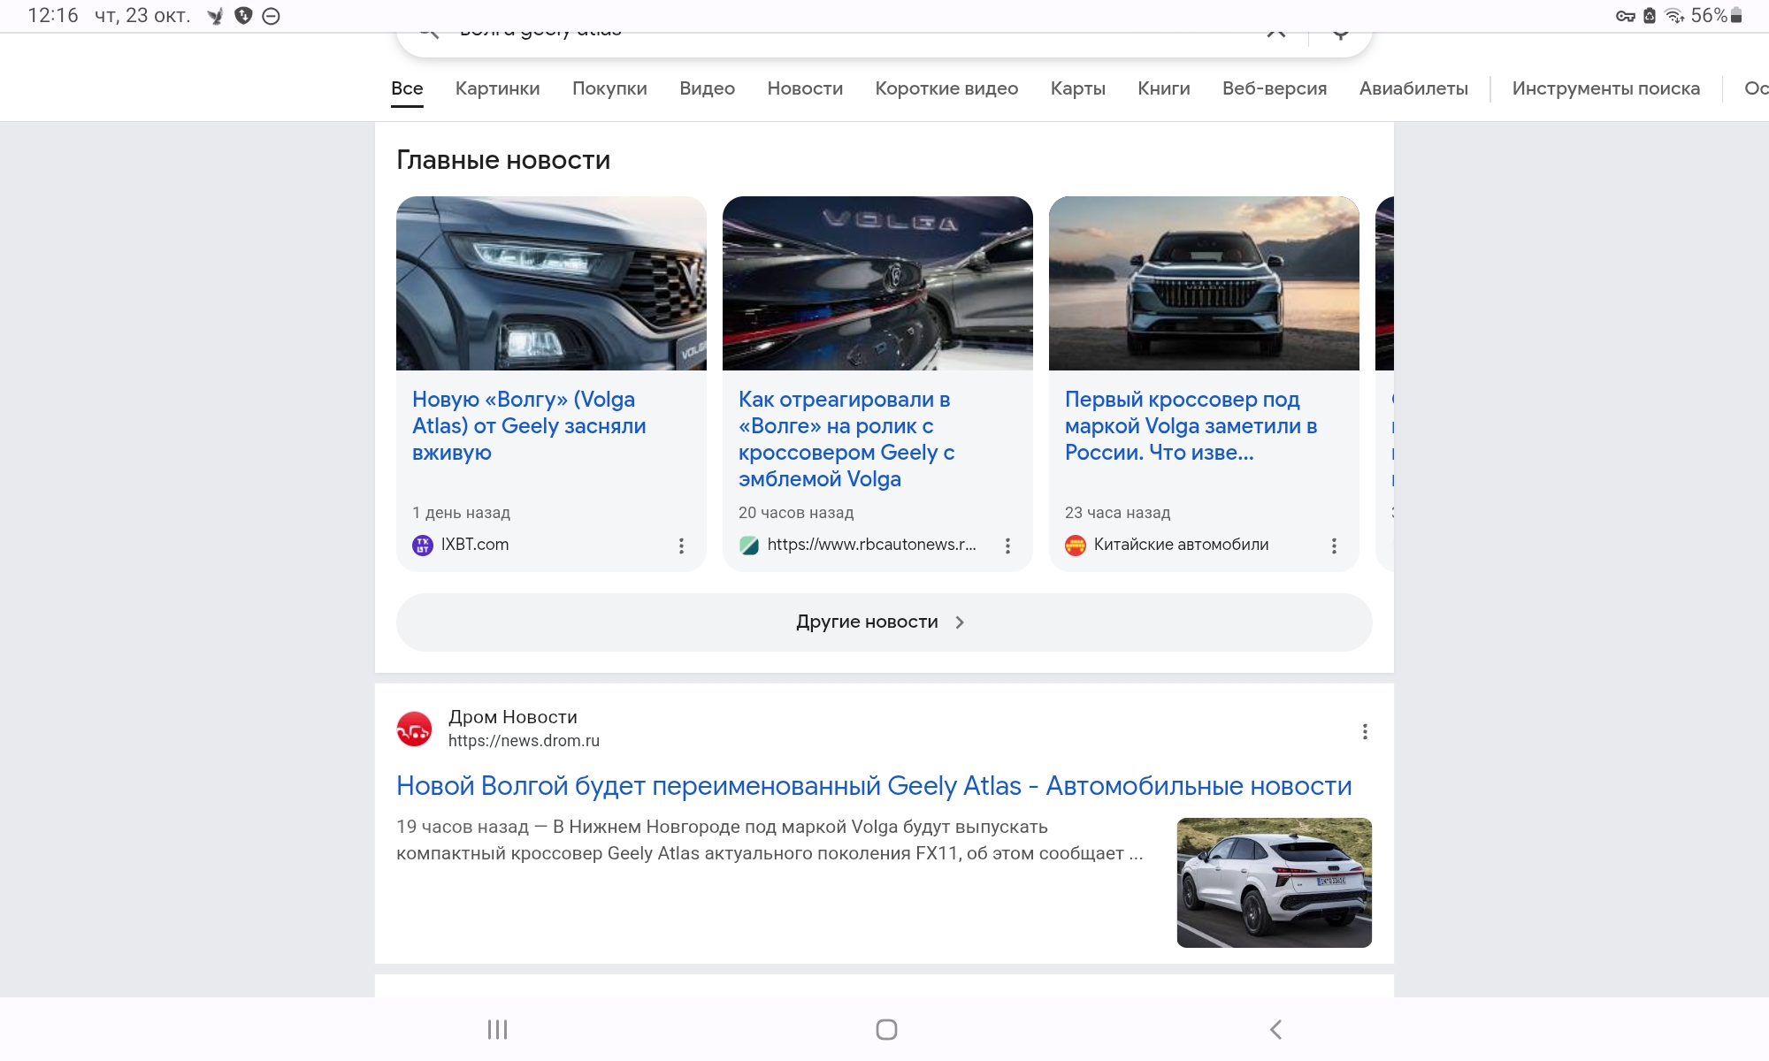Switch to the Картинки tab
Viewport: 1769px width, 1061px height.
pyautogui.click(x=497, y=88)
